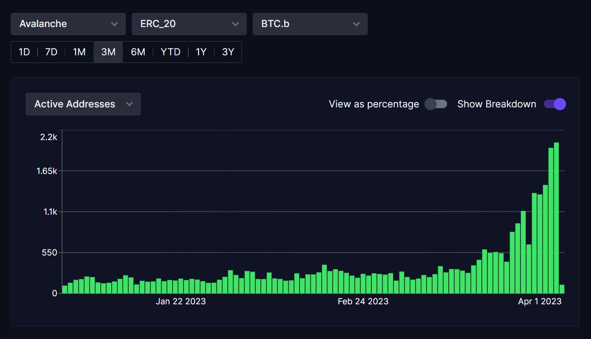Click the tallest green bar in chart

pyautogui.click(x=556, y=218)
